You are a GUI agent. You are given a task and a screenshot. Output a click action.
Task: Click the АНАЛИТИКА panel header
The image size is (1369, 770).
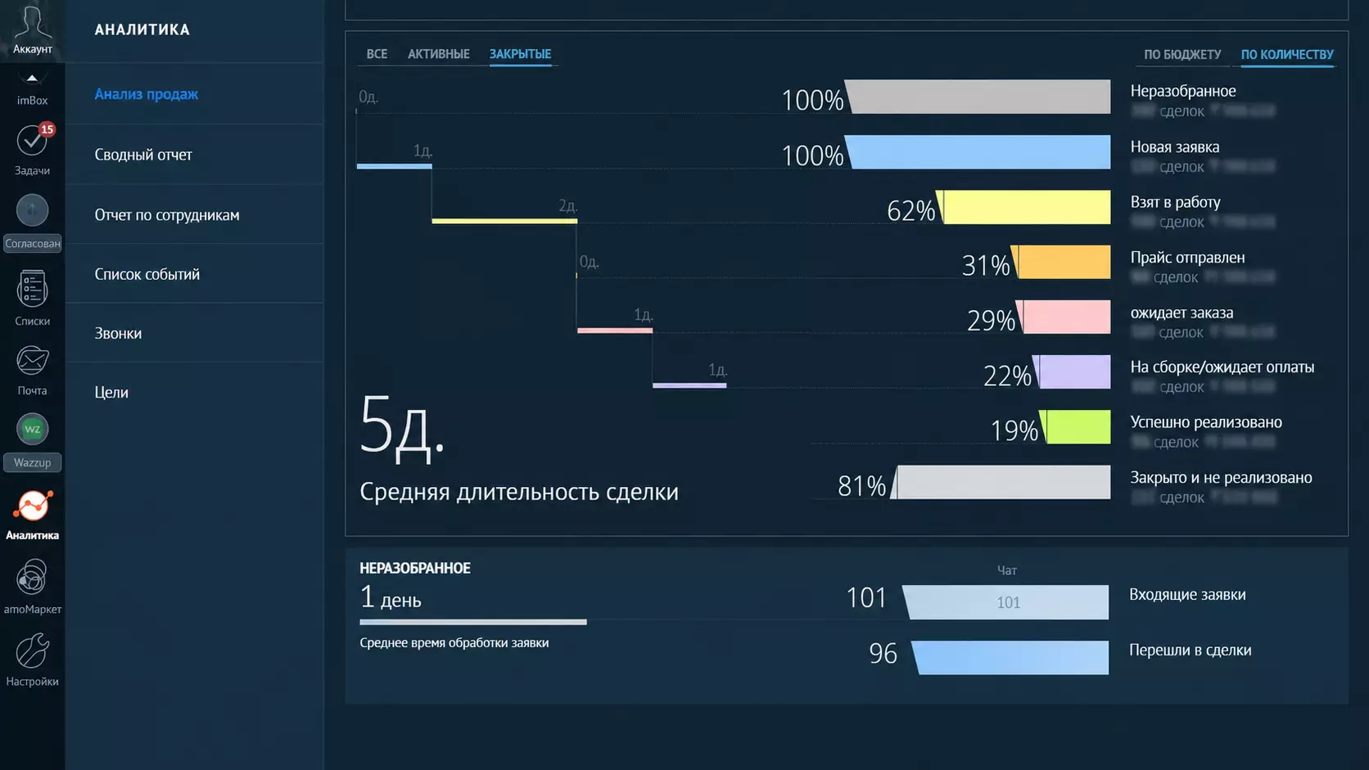[142, 29]
